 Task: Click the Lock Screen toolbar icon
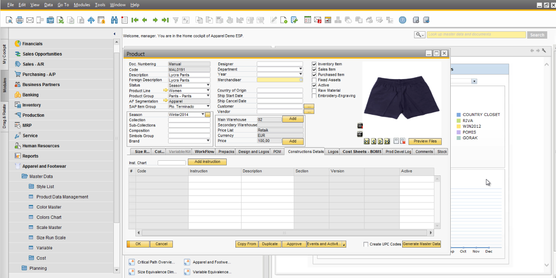[101, 20]
